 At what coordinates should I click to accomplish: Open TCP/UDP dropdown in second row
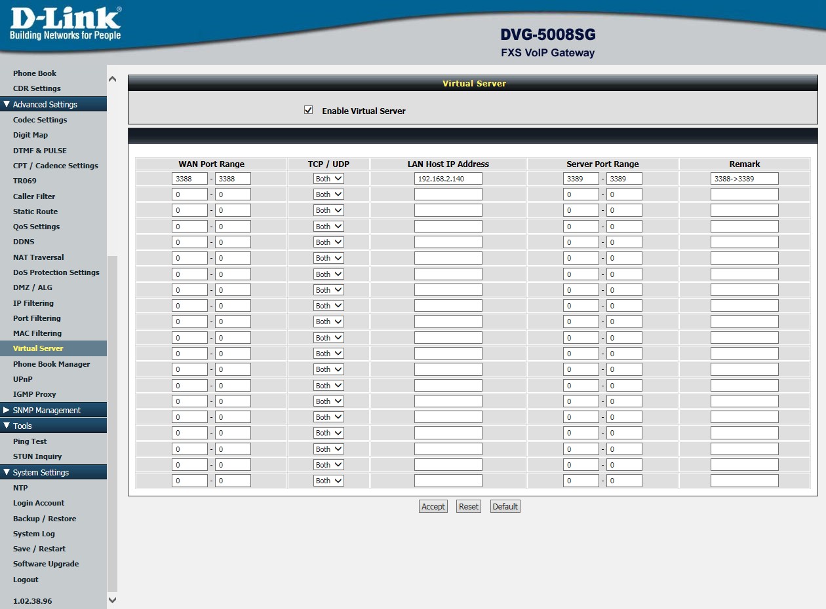[328, 194]
